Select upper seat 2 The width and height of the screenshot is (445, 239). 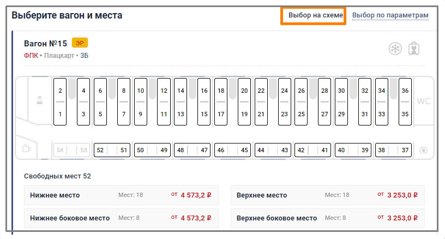[60, 91]
